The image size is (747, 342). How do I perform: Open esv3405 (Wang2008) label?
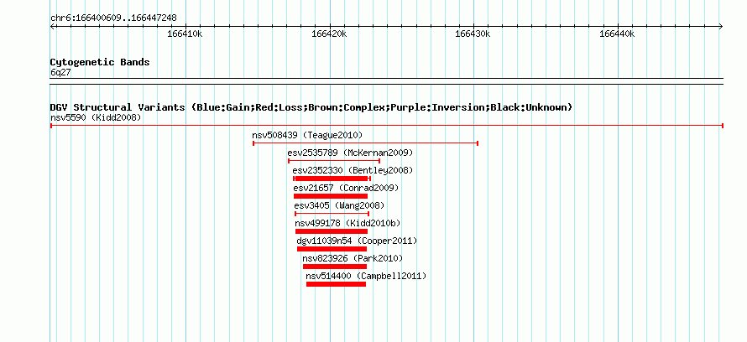tap(339, 205)
